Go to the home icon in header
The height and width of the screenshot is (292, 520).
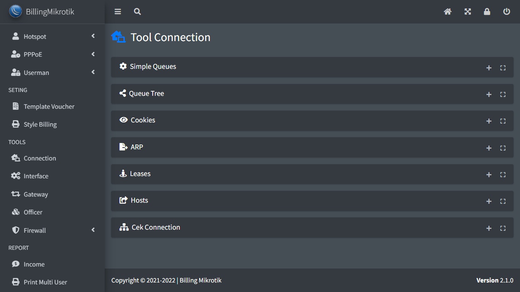tap(448, 12)
